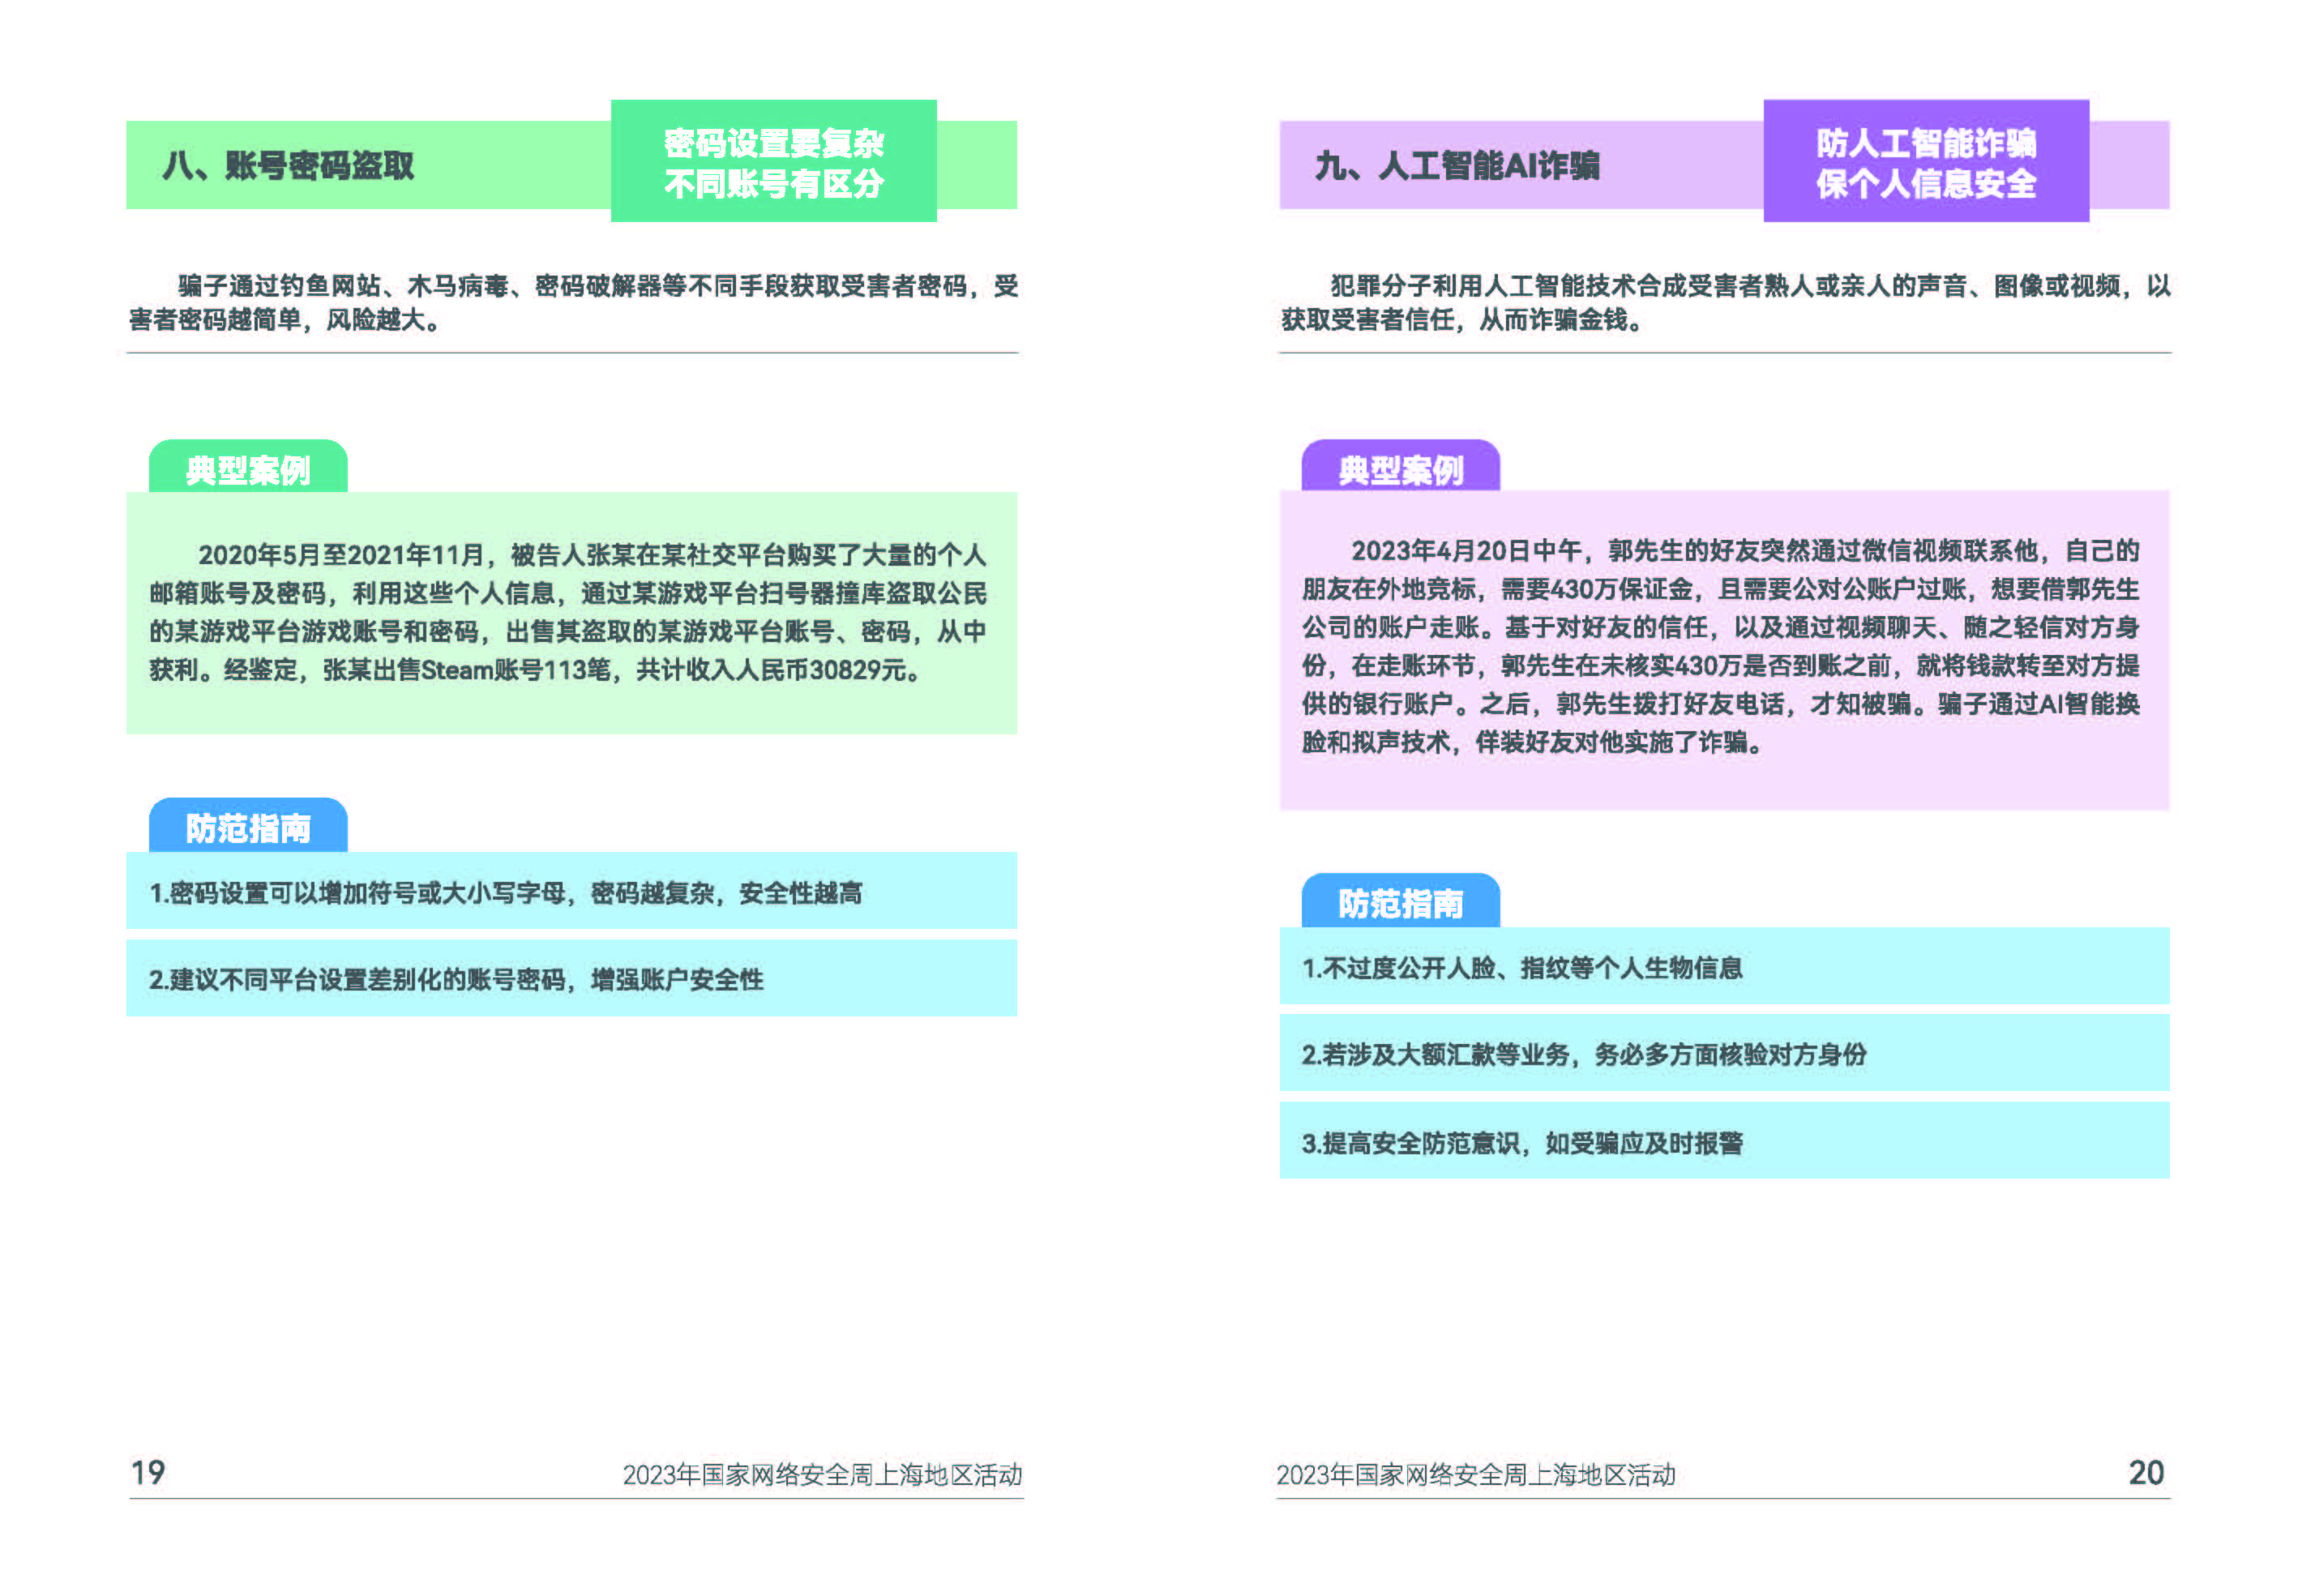2298x1596 pixels.
Task: Click the 防范指南 label on page 19
Action: pos(248,826)
